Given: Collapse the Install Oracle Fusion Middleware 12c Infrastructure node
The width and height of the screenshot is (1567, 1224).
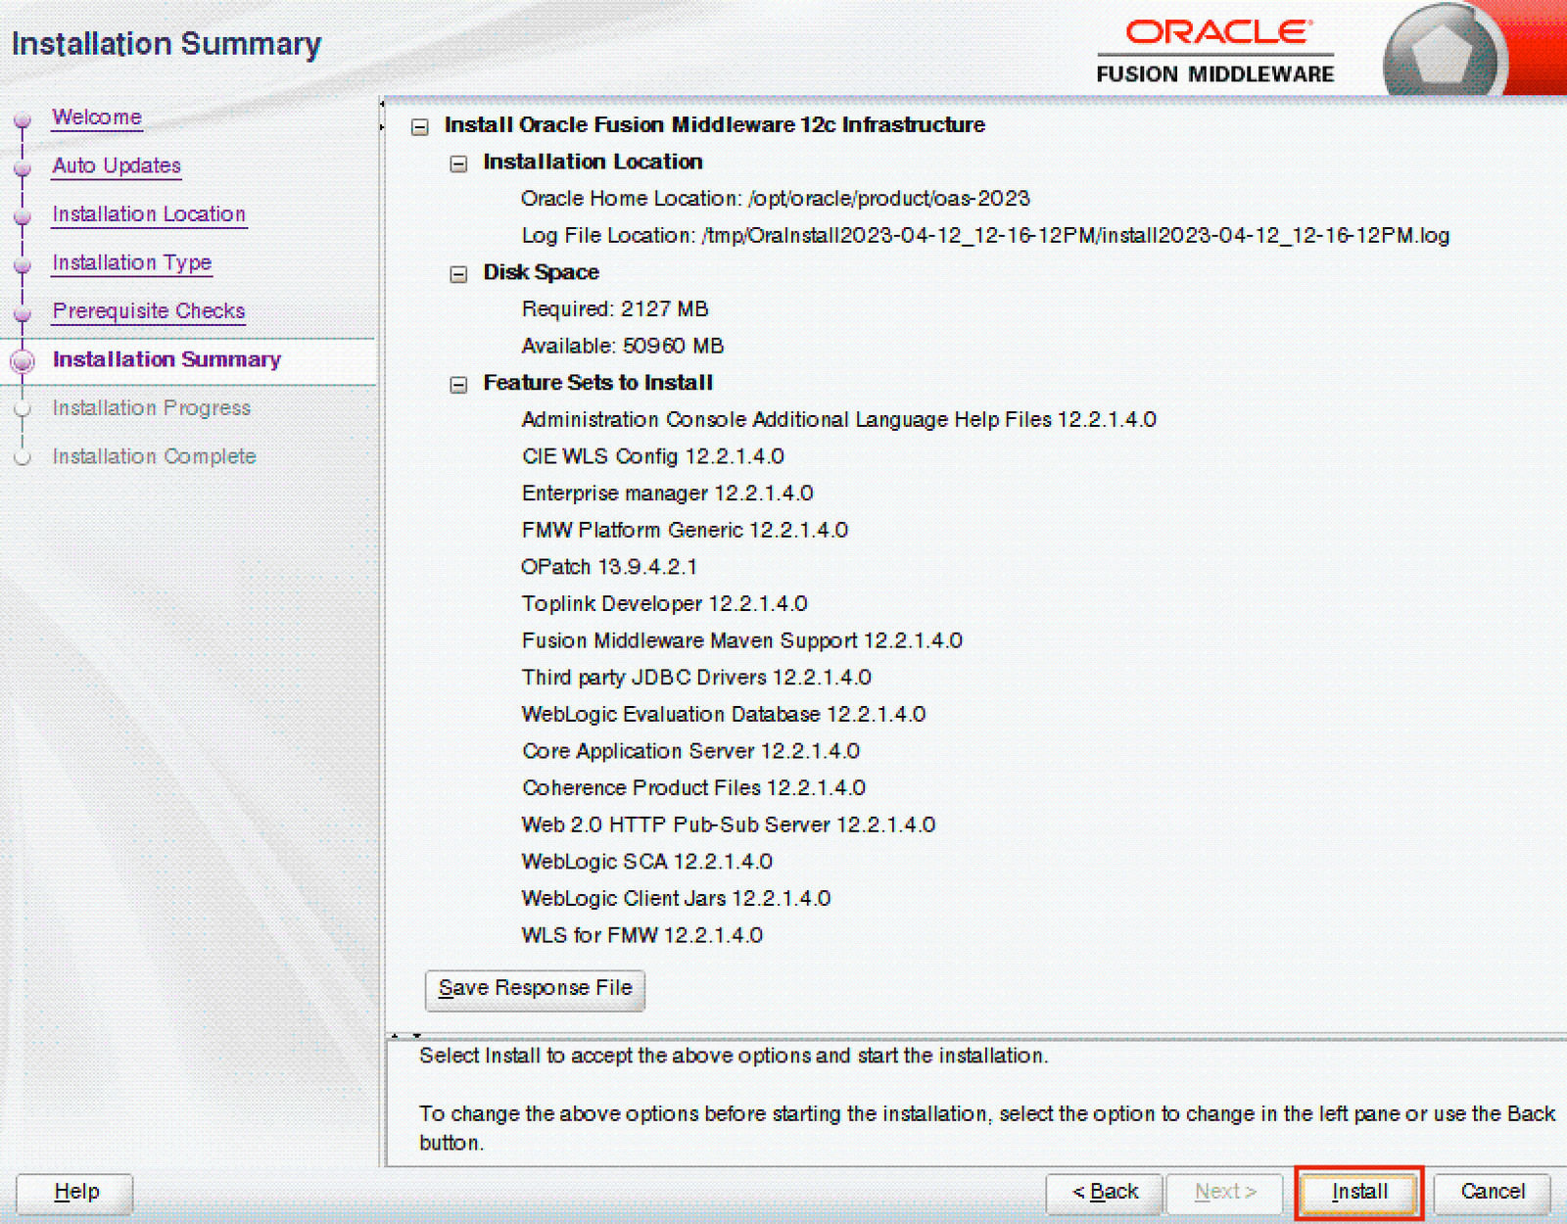Looking at the screenshot, I should pos(420,127).
